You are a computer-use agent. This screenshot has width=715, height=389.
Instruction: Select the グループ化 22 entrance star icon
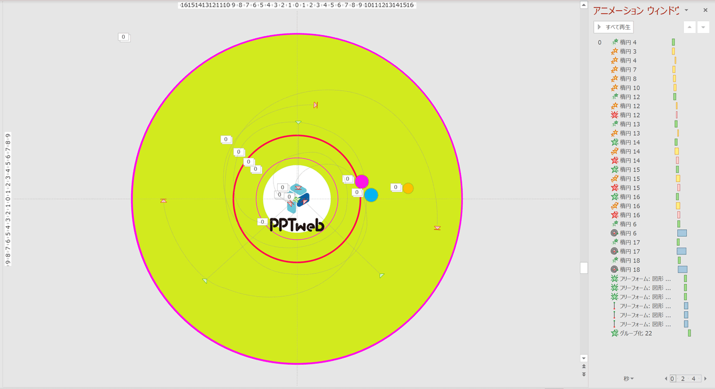tap(614, 333)
